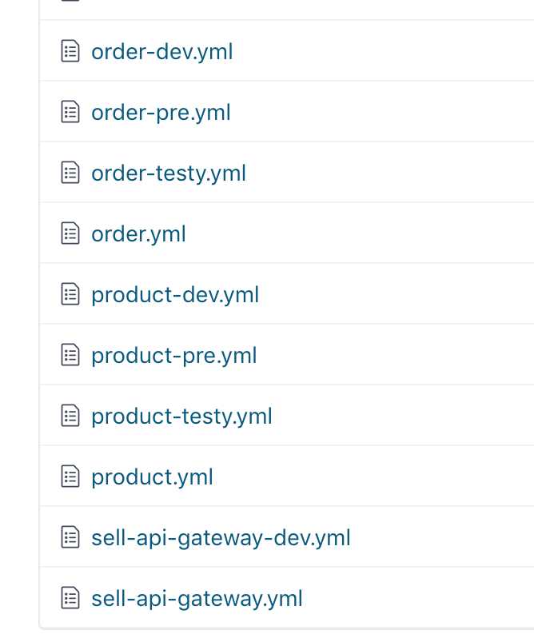Click the file icon beside product-pre.yml
This screenshot has height=638, width=534.
(70, 355)
